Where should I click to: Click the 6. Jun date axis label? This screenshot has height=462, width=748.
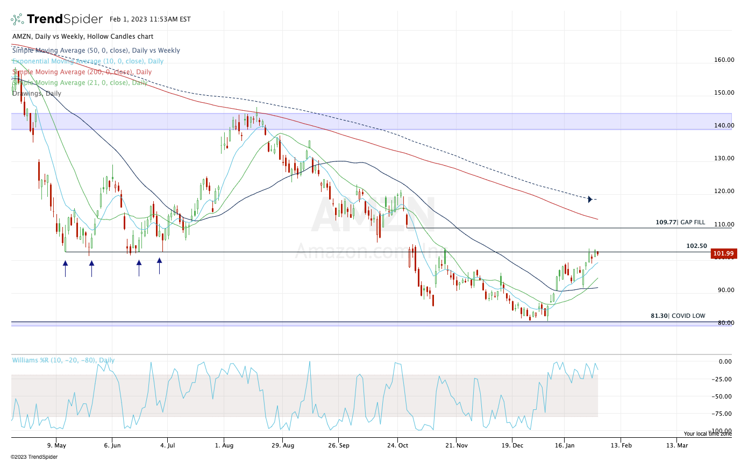pyautogui.click(x=112, y=445)
